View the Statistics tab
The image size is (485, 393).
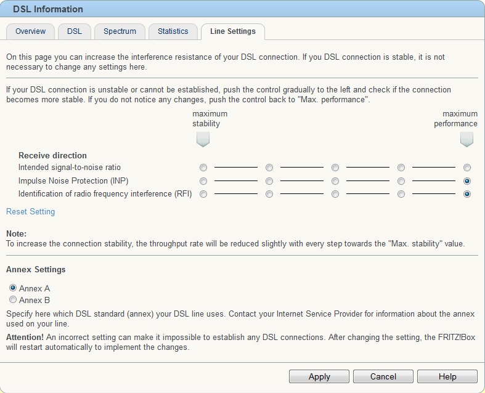[173, 31]
